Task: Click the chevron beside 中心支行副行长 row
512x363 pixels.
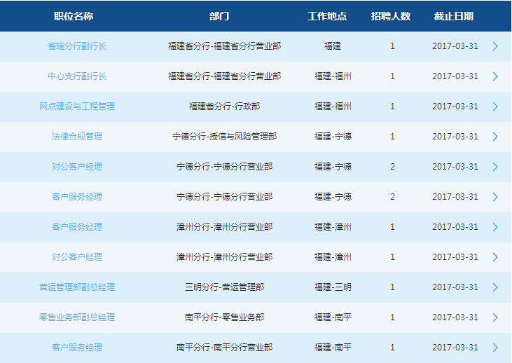Action: [x=495, y=76]
